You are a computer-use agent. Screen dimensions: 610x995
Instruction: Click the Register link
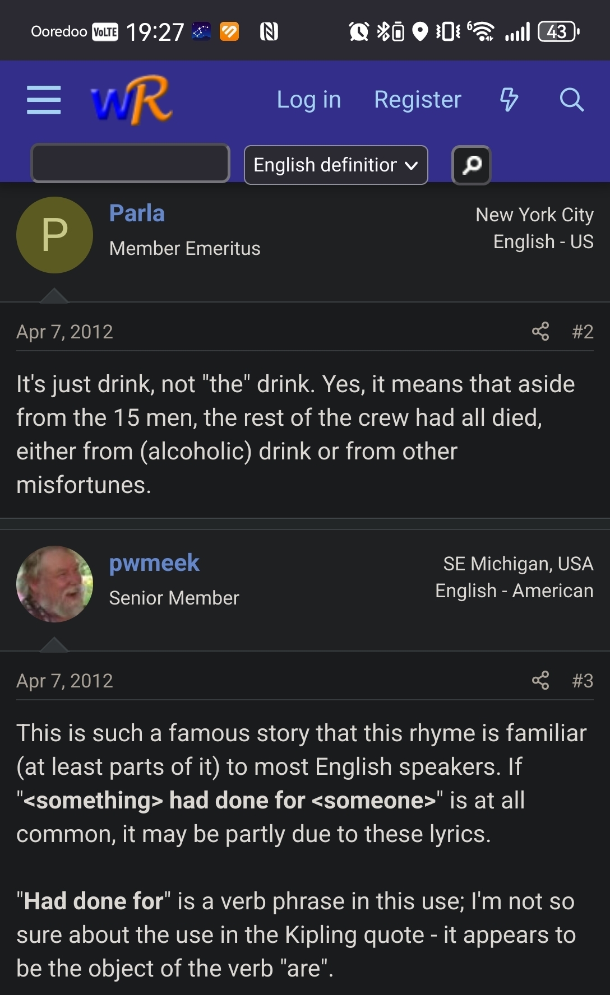pyautogui.click(x=418, y=100)
